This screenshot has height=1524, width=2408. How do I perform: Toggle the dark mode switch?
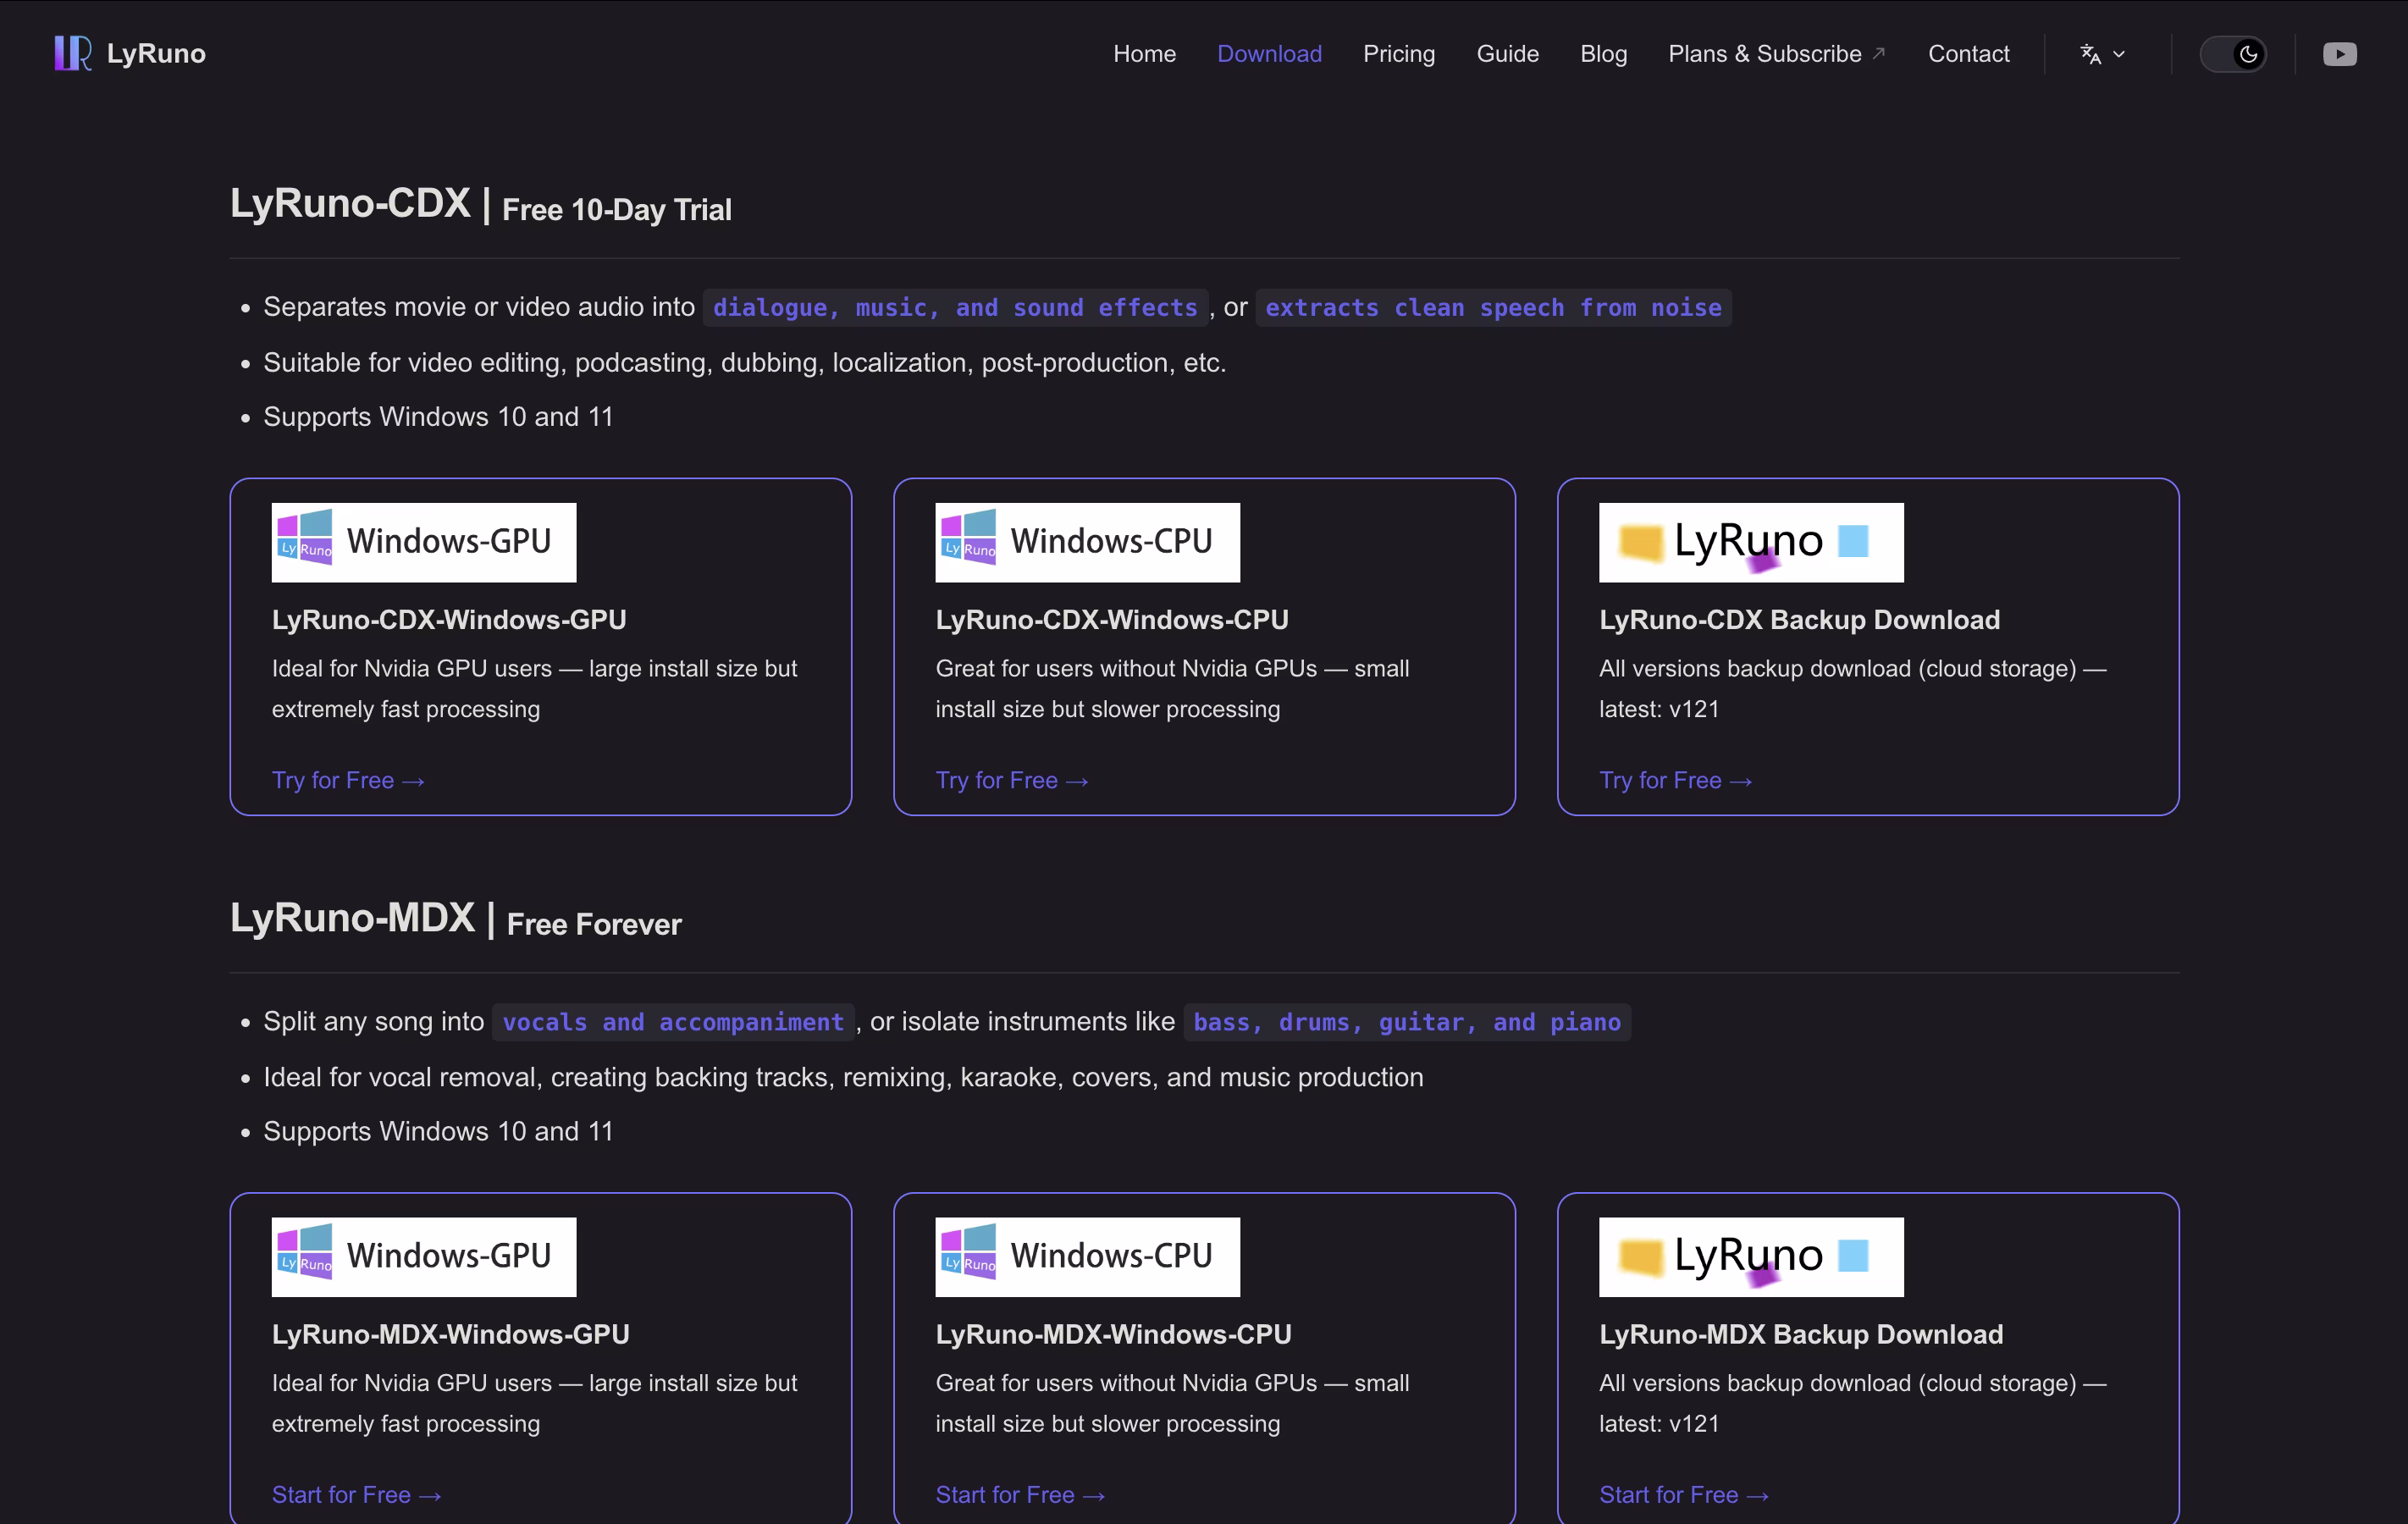click(x=2233, y=54)
